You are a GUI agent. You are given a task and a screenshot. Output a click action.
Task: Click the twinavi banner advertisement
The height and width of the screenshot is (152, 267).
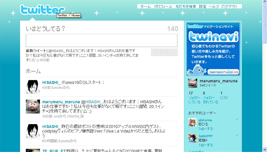point(213,49)
